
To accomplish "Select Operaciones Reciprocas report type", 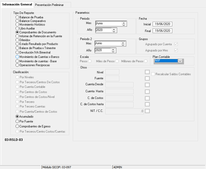I will tap(17, 65).
